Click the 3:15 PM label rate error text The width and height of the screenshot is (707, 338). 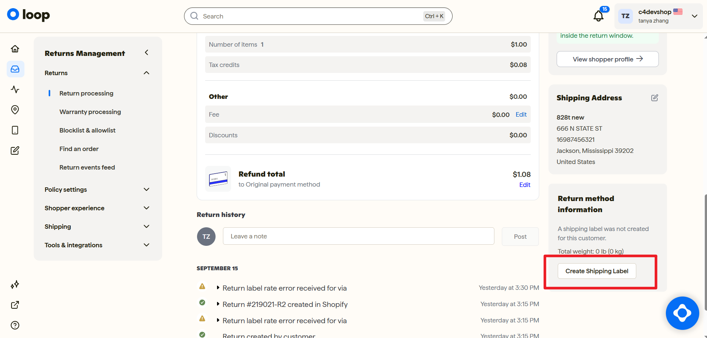284,321
